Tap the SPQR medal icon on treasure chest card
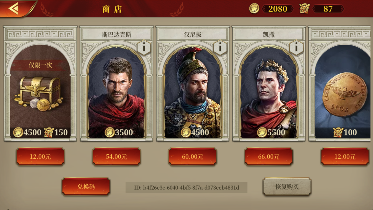This screenshot has height=210, width=373. tap(49, 133)
